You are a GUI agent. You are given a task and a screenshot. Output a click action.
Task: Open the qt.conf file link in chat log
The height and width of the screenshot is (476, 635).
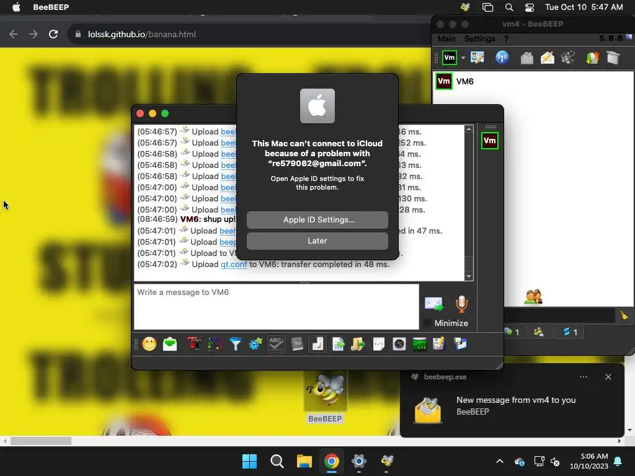234,264
